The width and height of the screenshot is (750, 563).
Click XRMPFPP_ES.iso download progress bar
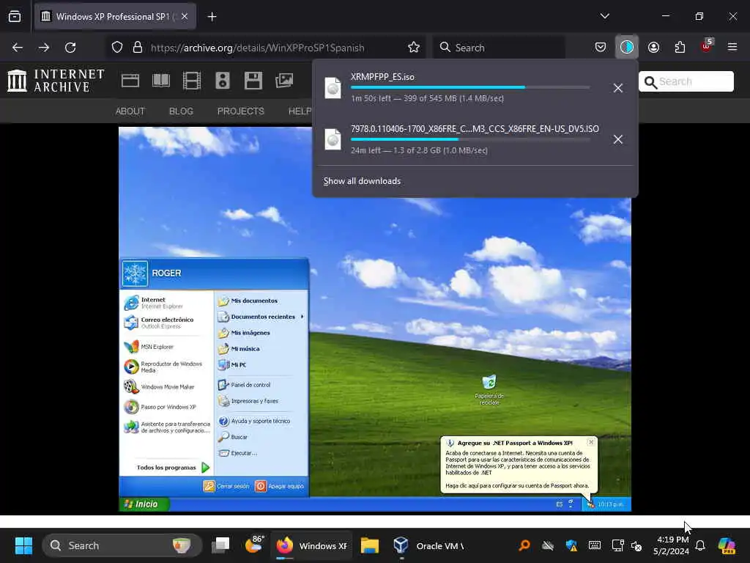click(470, 87)
